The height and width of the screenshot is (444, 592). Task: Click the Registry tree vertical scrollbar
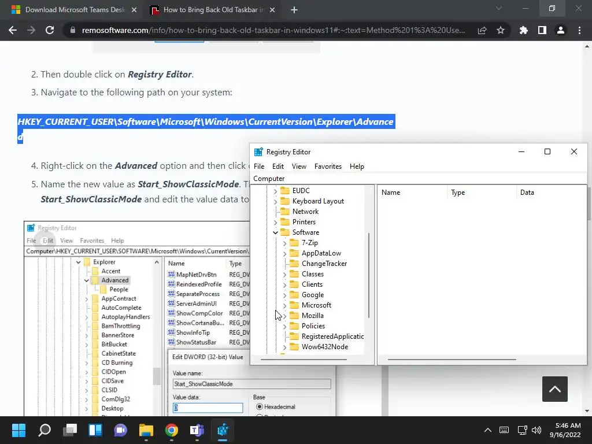[368, 276]
